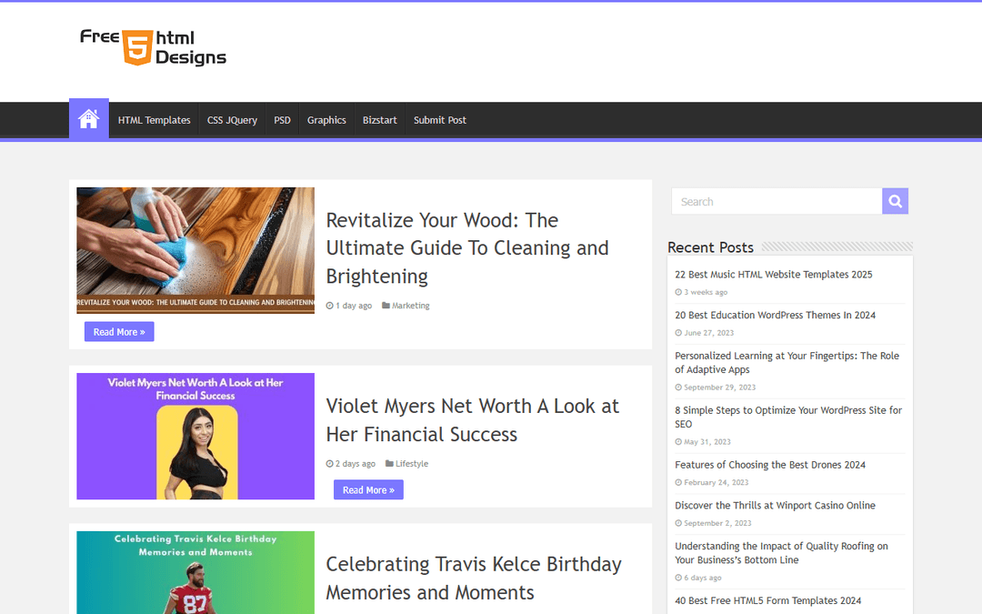This screenshot has width=982, height=614.
Task: Open 20 Best Education WordPress Themes In 2024
Action: (x=776, y=315)
